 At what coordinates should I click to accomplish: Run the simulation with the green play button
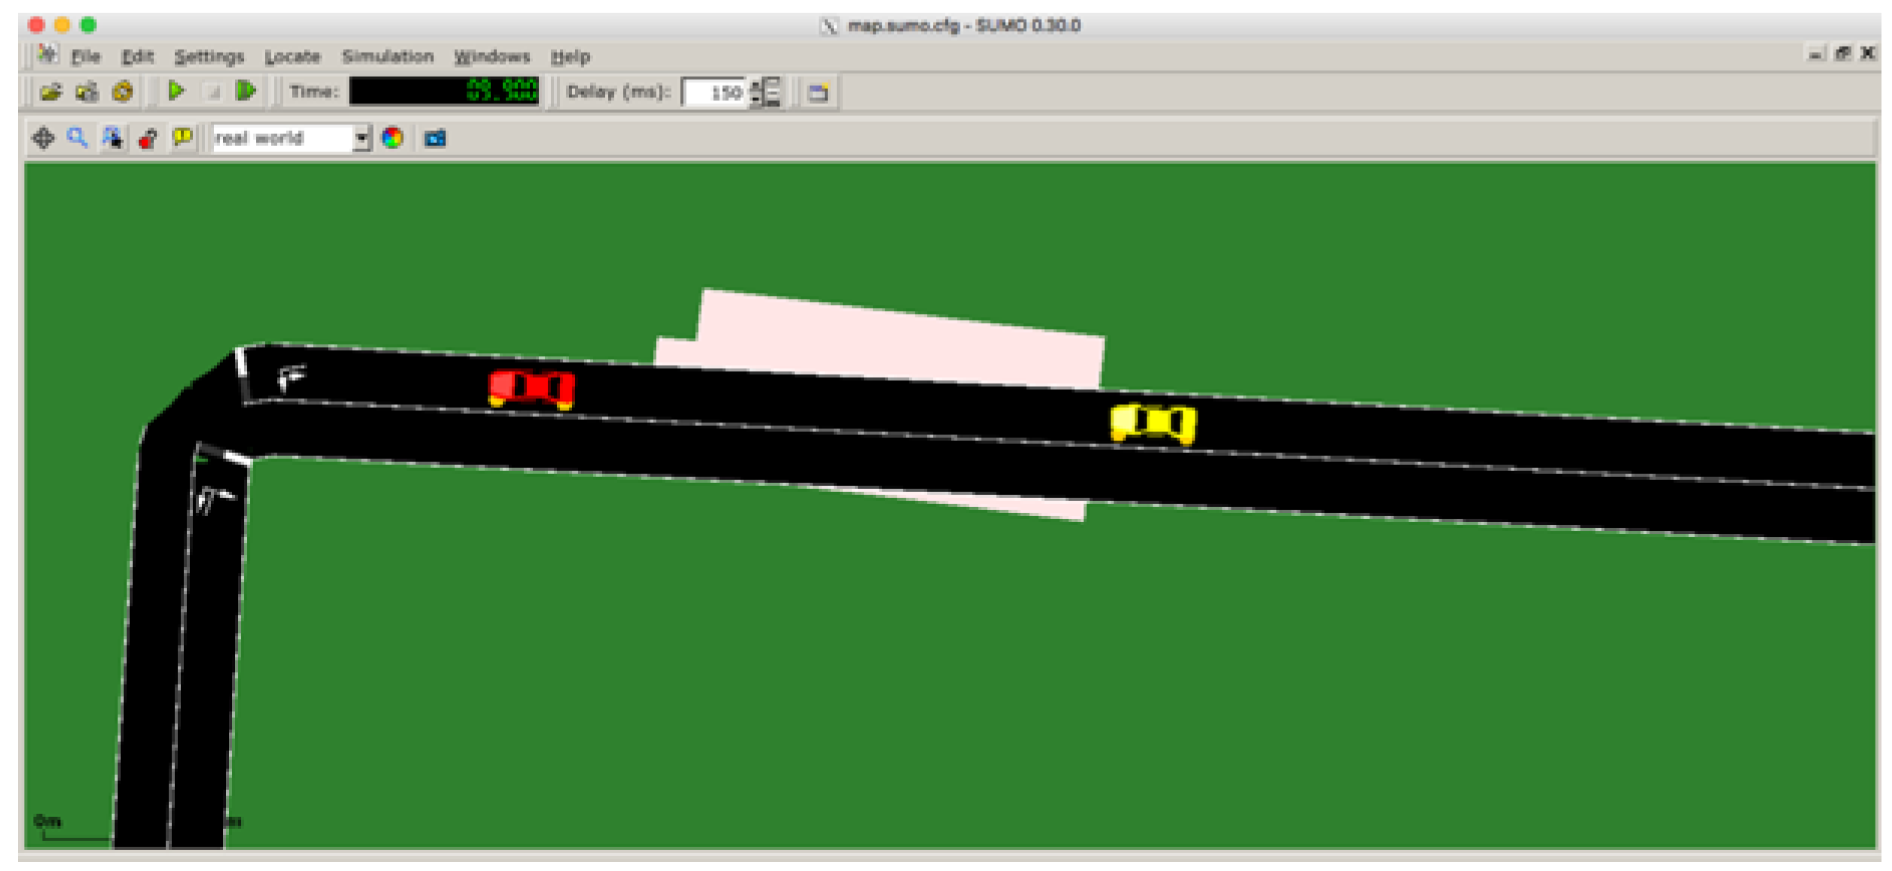[x=176, y=92]
